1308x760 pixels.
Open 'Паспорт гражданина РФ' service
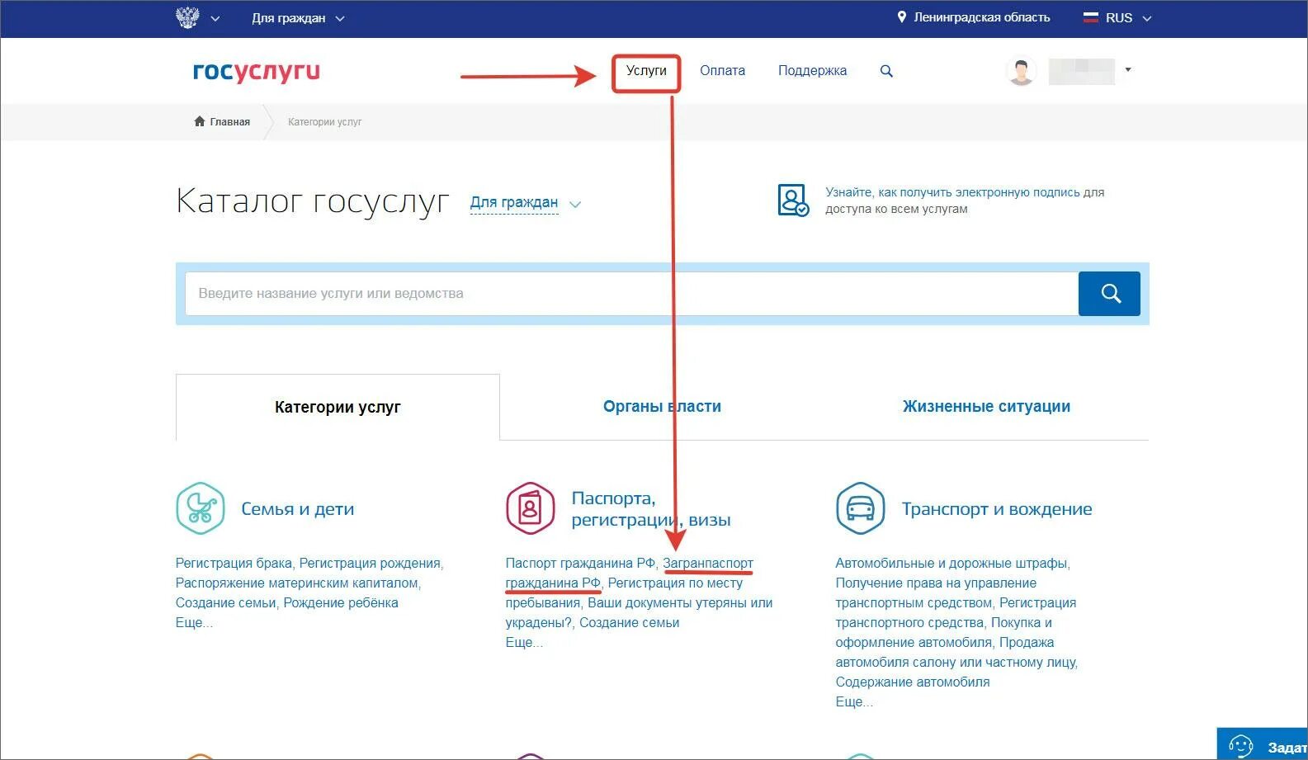pos(580,563)
